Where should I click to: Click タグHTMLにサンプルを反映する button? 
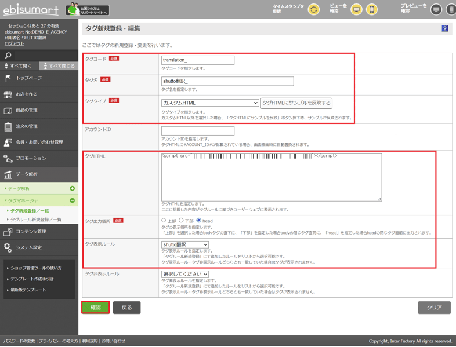tap(296, 103)
